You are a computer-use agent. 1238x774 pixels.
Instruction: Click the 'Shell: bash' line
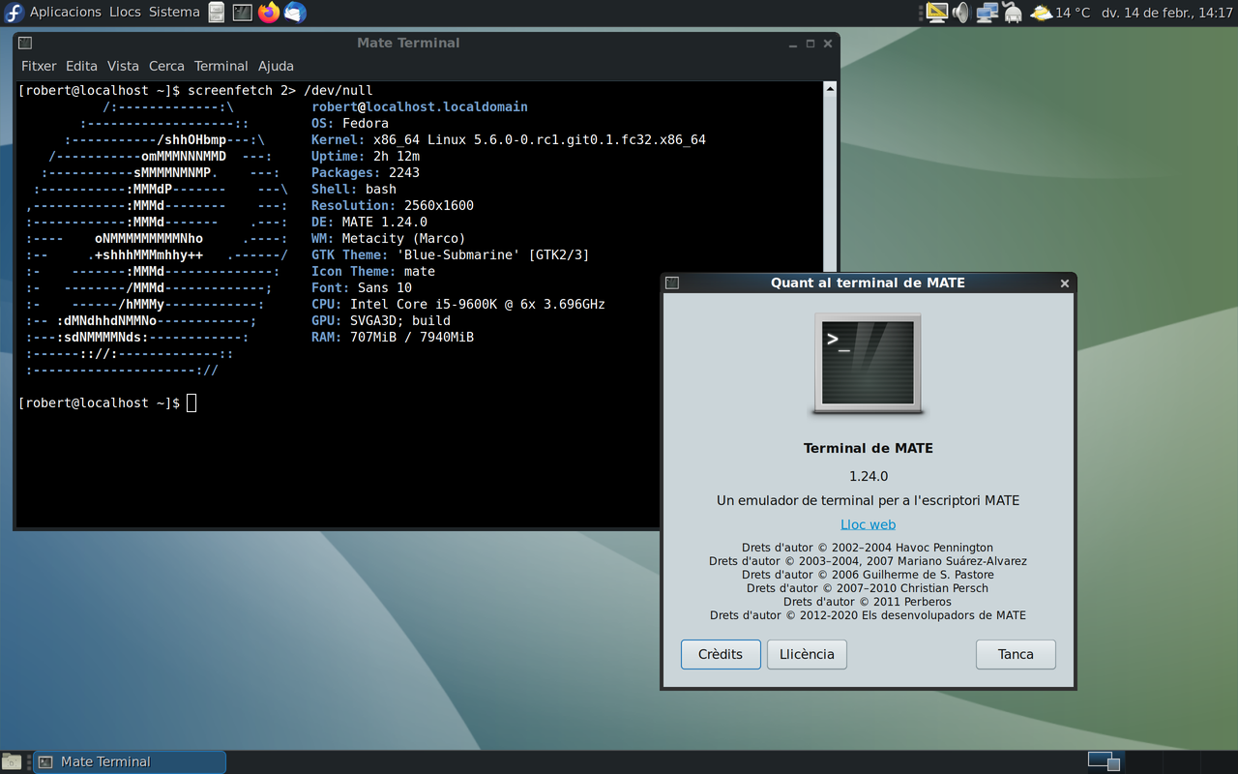pyautogui.click(x=354, y=189)
